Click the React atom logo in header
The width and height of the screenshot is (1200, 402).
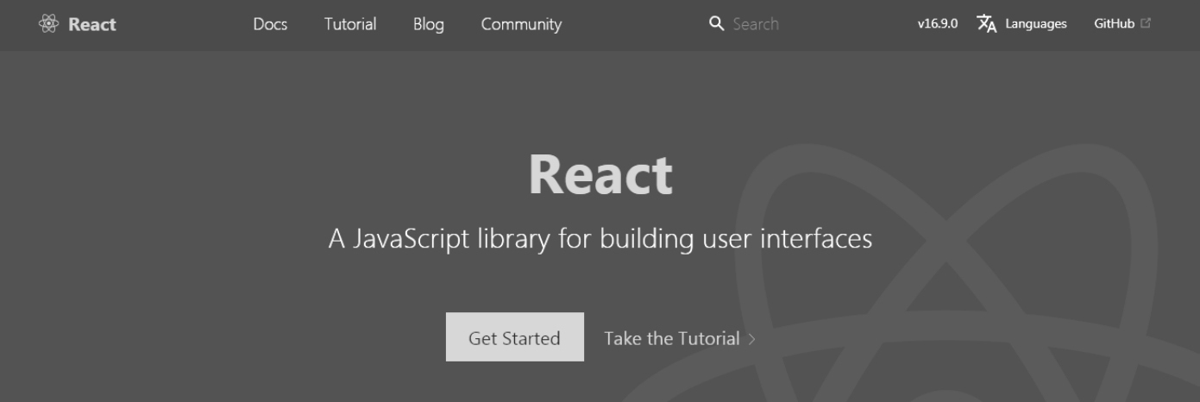coord(49,24)
